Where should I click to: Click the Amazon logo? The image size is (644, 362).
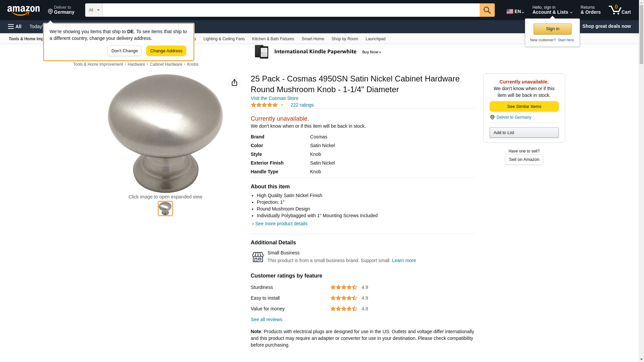[x=23, y=10]
